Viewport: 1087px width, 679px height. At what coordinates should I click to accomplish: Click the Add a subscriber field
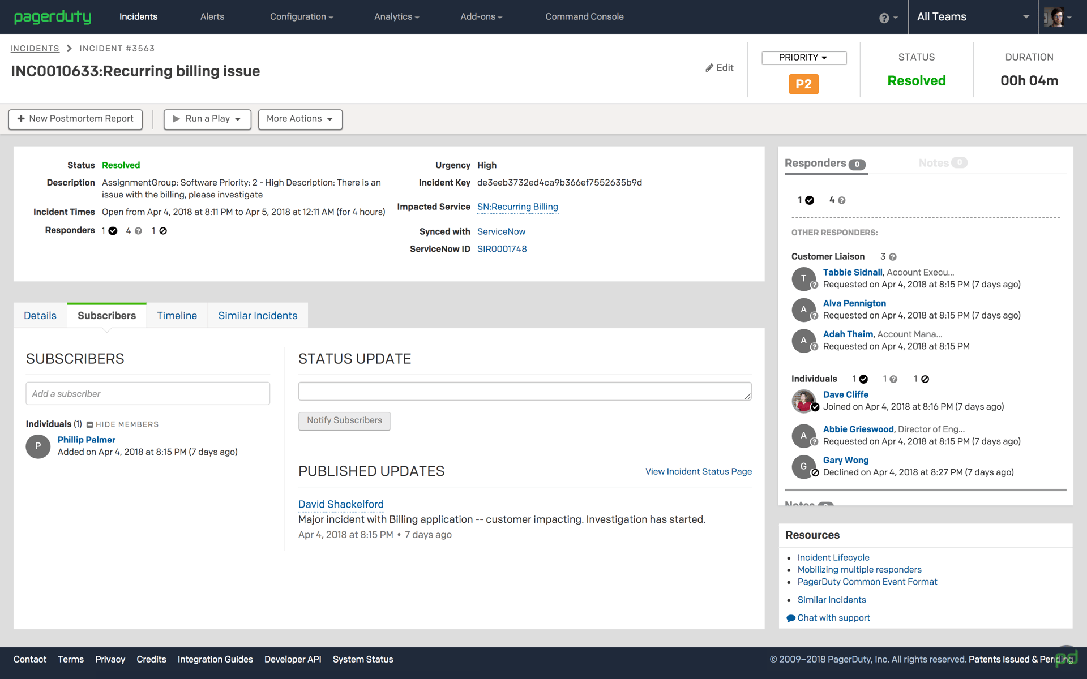click(148, 394)
